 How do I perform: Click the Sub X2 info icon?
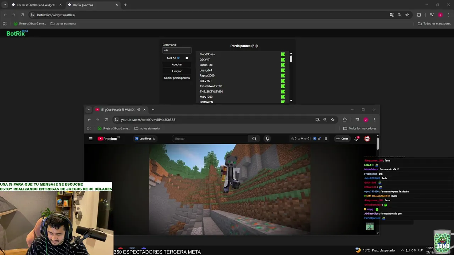(x=178, y=58)
